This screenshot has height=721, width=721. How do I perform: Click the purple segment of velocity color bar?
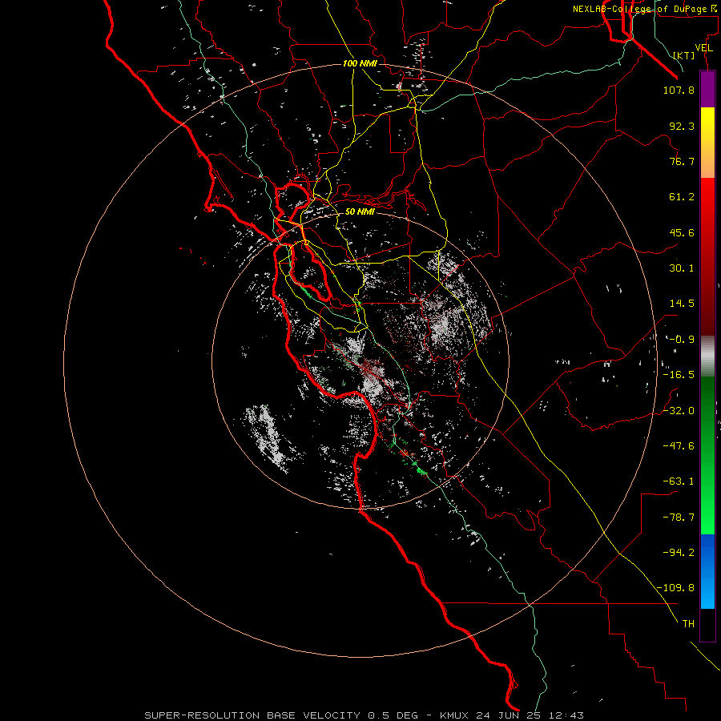[x=707, y=89]
